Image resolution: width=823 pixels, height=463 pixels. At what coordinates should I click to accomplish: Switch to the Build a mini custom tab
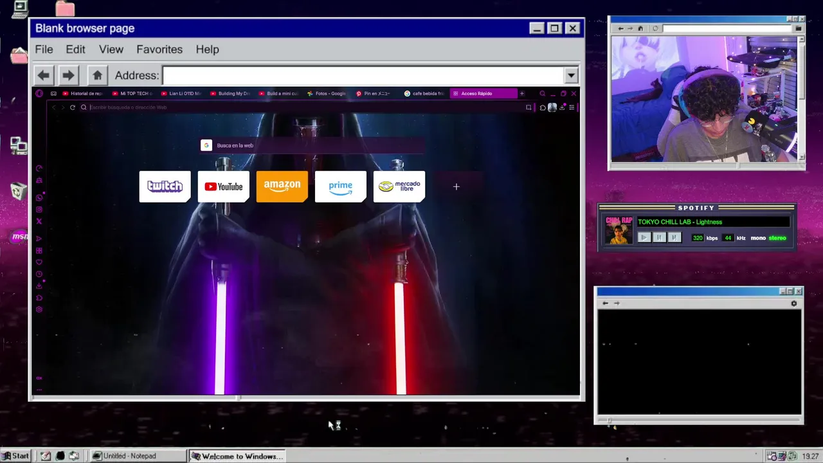tap(279, 93)
